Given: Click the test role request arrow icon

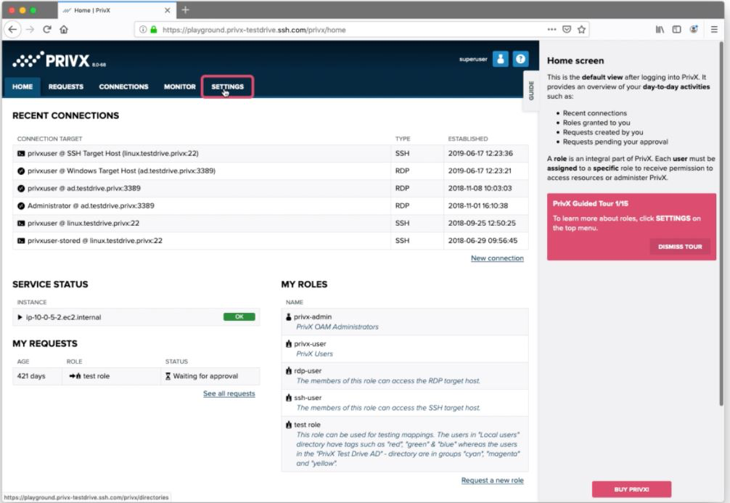Looking at the screenshot, I should coord(75,376).
